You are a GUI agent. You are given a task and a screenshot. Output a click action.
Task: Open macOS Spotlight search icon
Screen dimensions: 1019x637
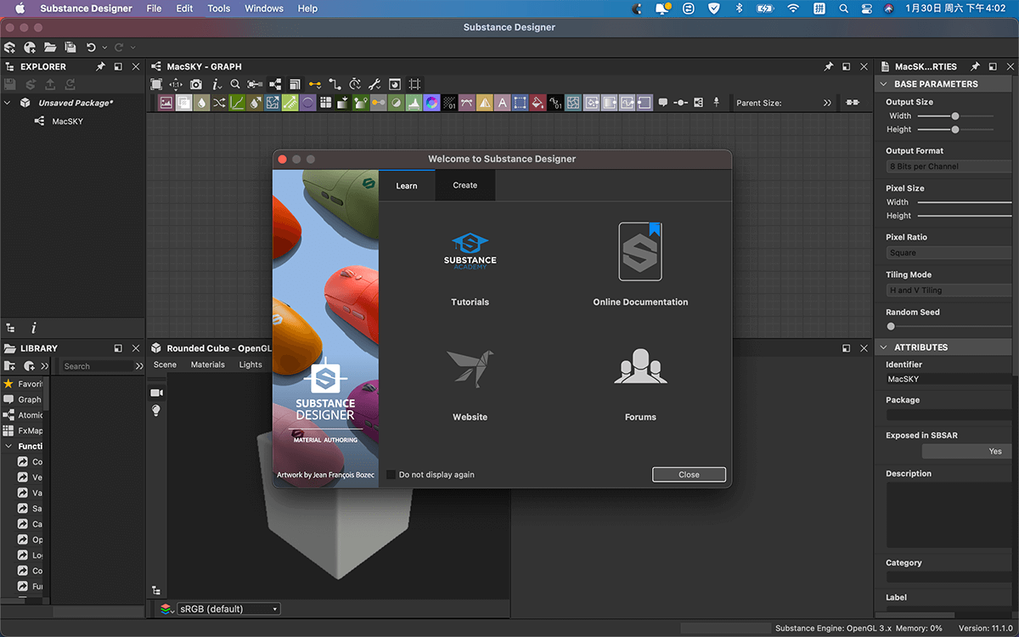(x=843, y=8)
